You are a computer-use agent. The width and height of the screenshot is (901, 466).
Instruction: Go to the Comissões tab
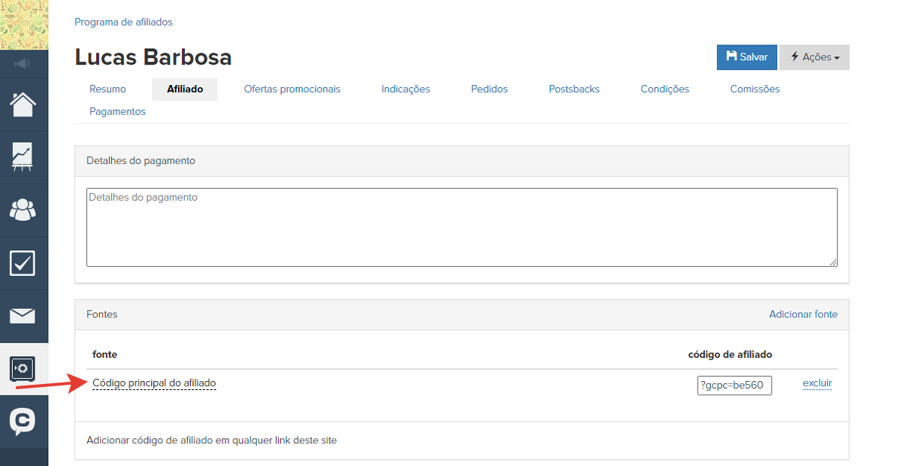[x=754, y=89]
